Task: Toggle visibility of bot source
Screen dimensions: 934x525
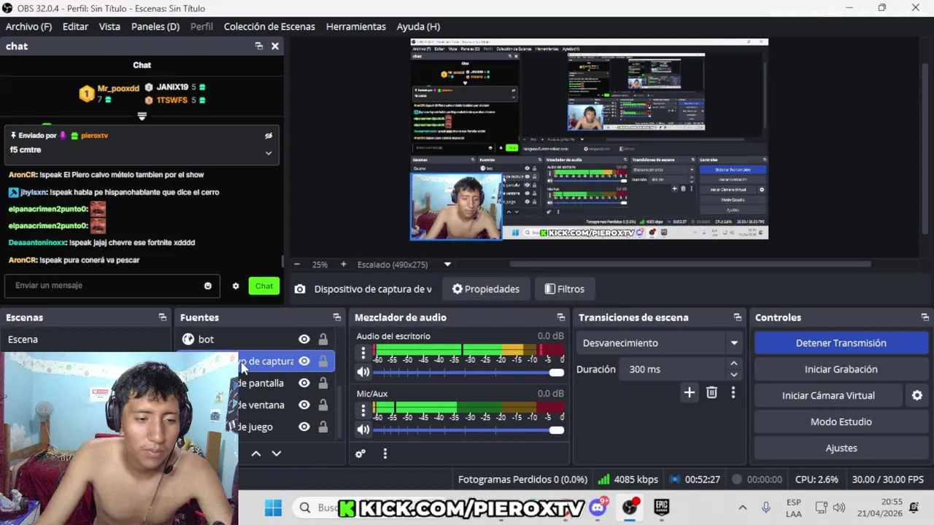Action: pyautogui.click(x=304, y=339)
